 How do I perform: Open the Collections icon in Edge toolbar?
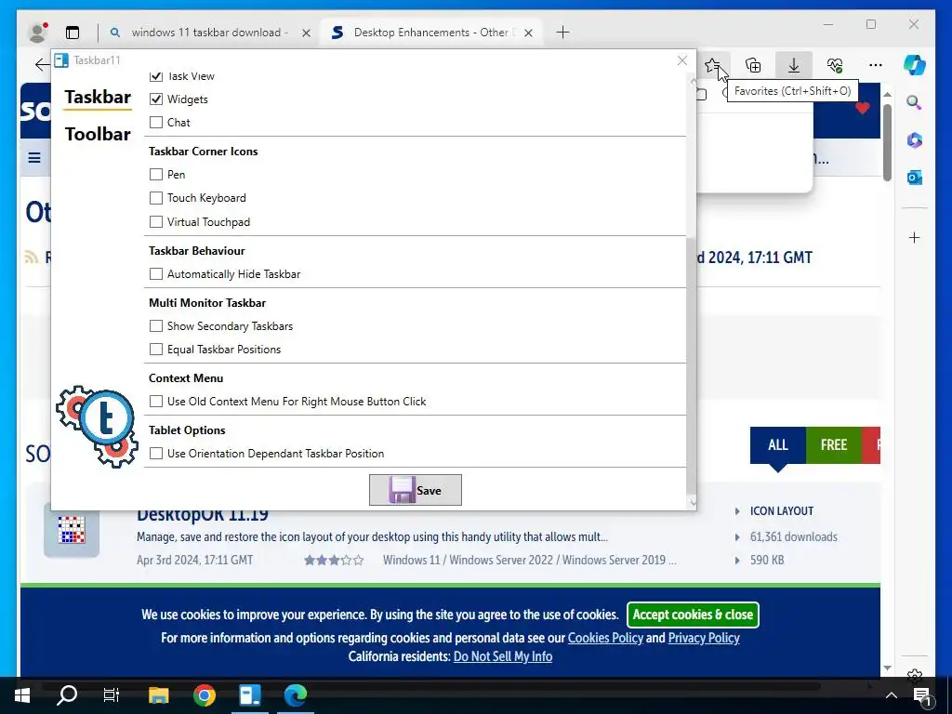click(753, 64)
